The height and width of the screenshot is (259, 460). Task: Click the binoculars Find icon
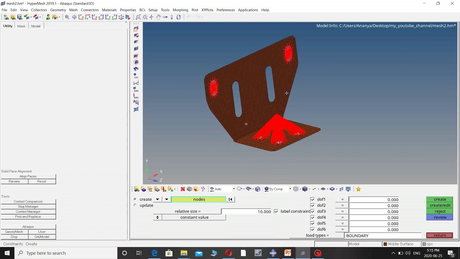point(136,69)
